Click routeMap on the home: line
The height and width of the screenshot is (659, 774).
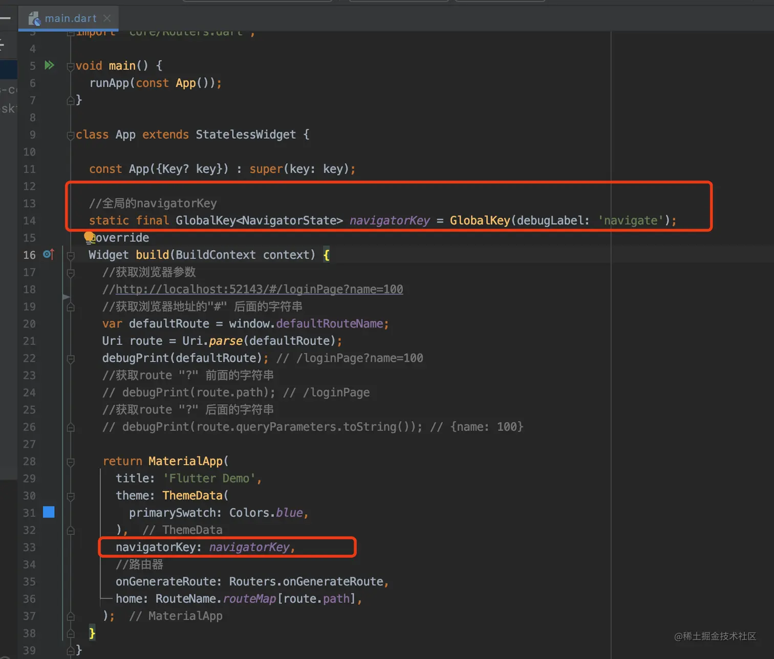[249, 599]
